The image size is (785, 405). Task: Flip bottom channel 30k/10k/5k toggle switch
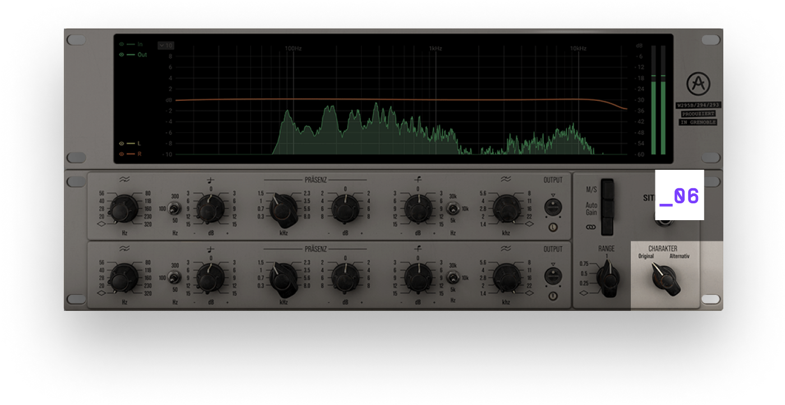pyautogui.click(x=452, y=278)
